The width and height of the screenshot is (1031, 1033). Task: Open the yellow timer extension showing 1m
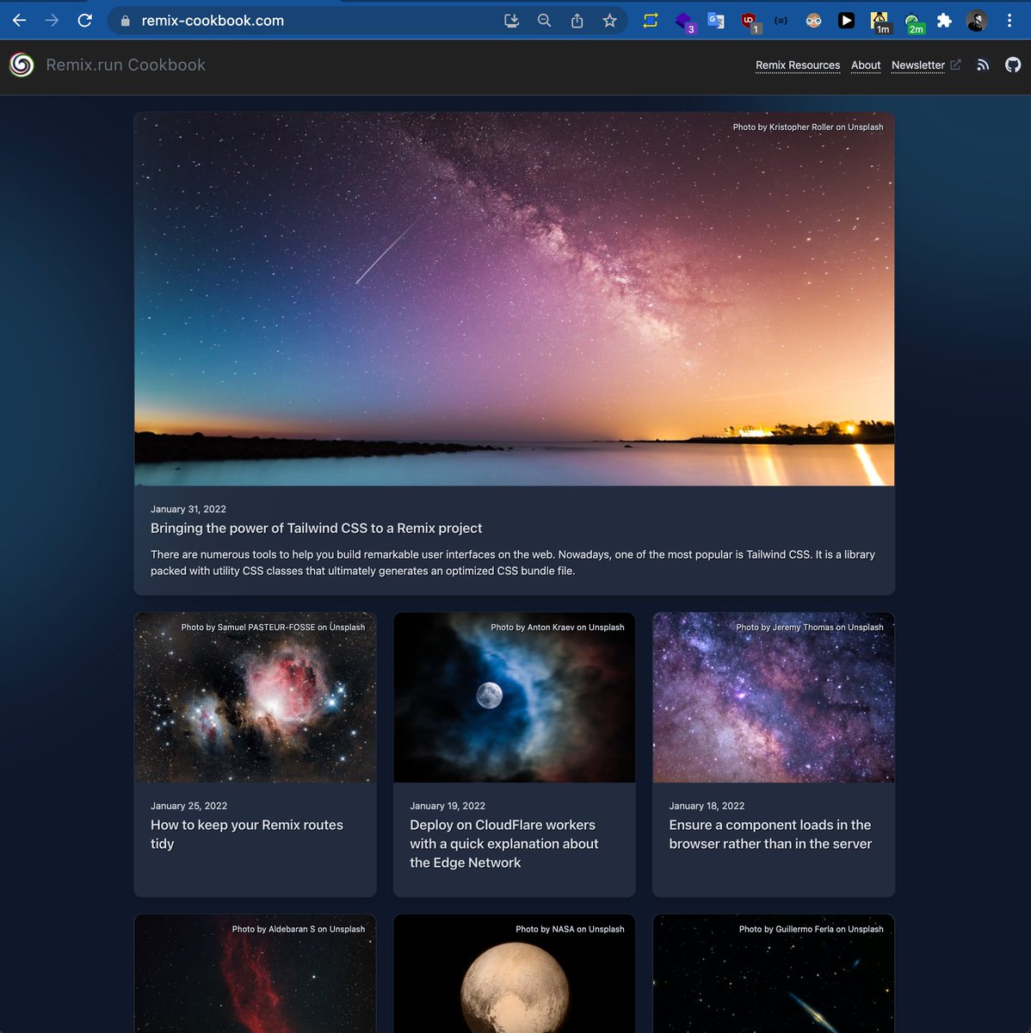(880, 22)
